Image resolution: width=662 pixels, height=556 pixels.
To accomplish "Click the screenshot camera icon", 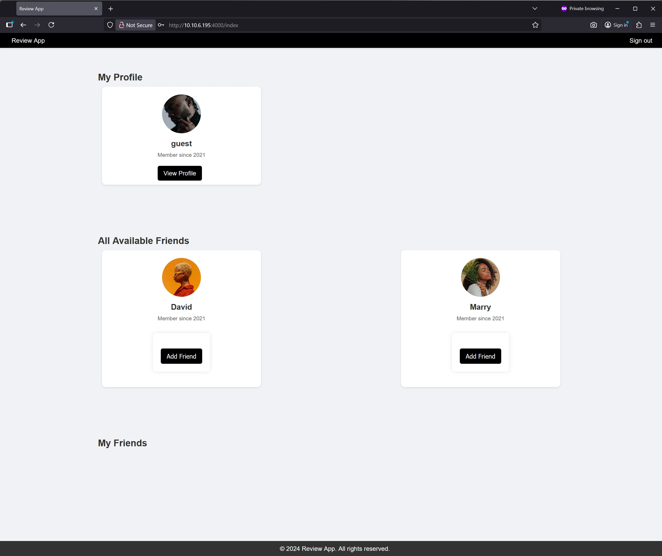I will click(593, 25).
